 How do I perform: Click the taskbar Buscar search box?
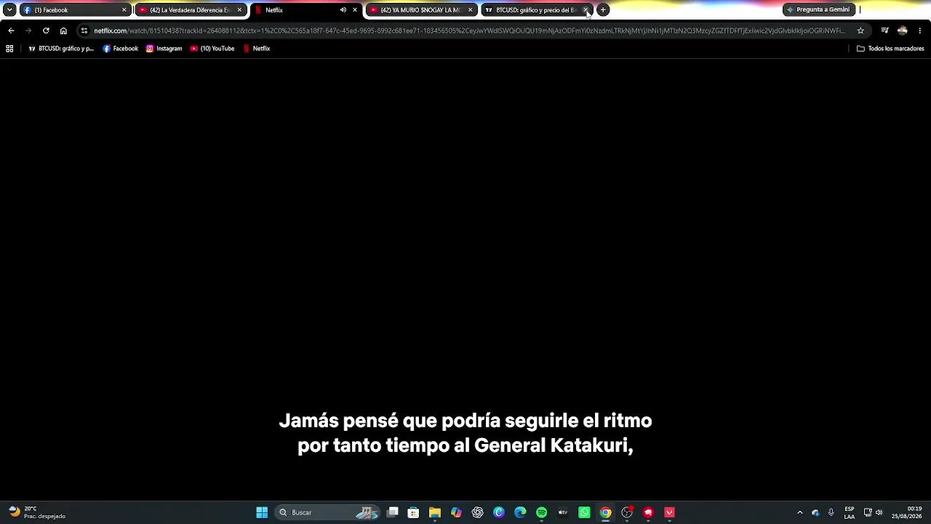pos(327,512)
